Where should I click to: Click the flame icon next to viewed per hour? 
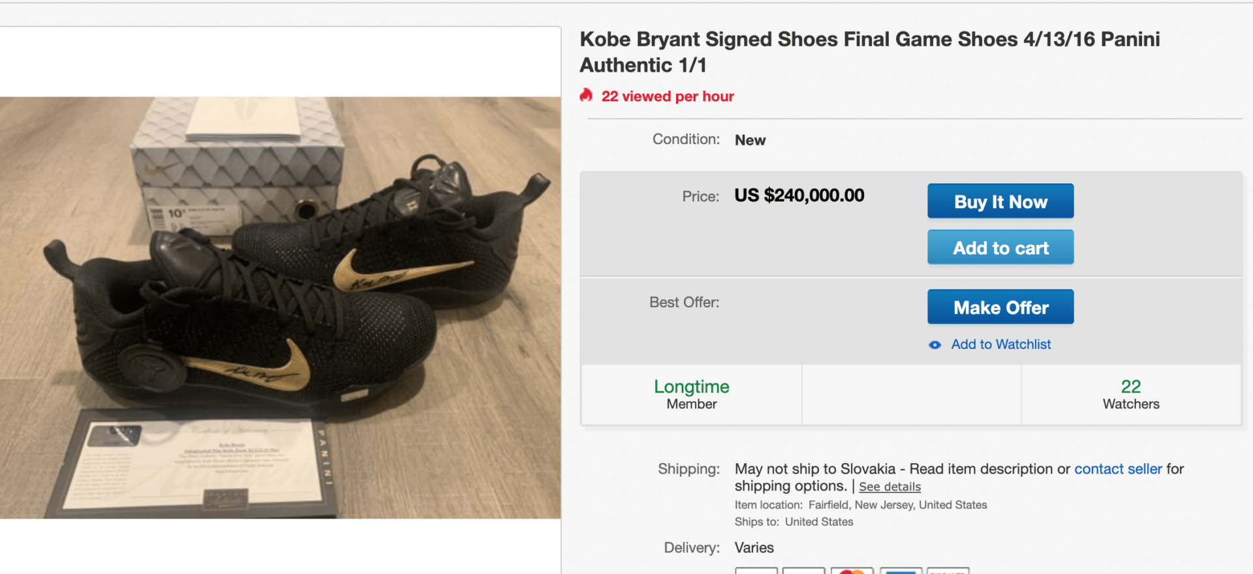pos(586,96)
